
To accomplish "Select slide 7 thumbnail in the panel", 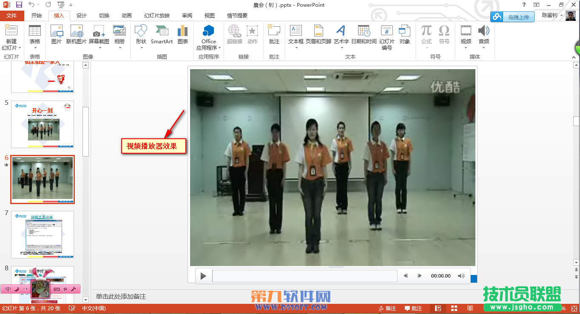I will pos(42,234).
